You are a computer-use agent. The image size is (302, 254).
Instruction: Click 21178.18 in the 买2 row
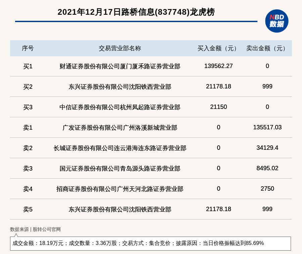click(x=218, y=86)
